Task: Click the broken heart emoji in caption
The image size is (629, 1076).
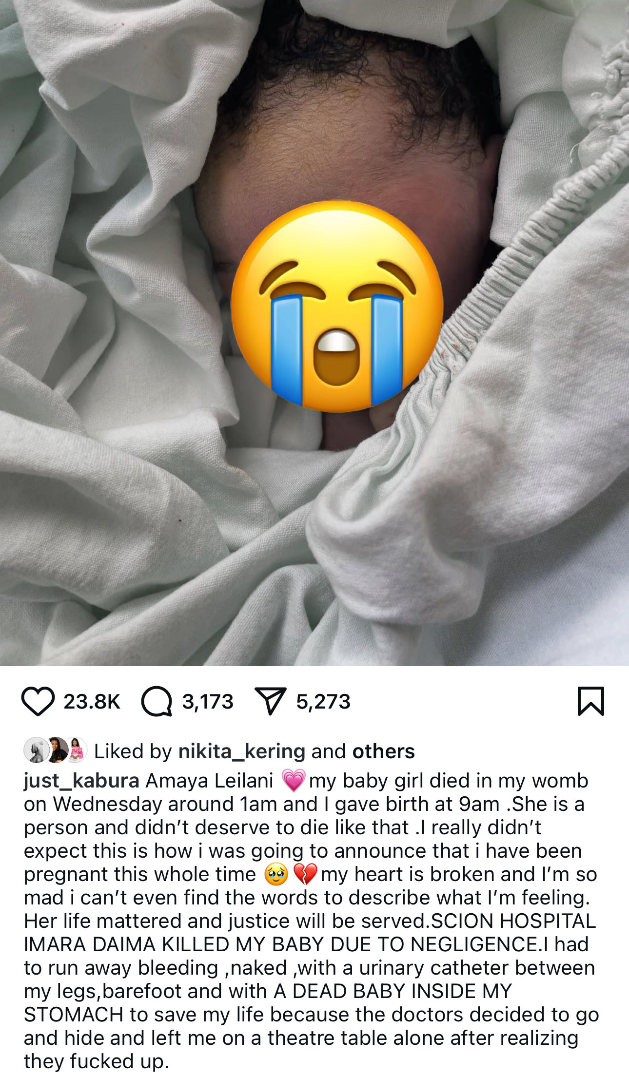Action: click(306, 874)
